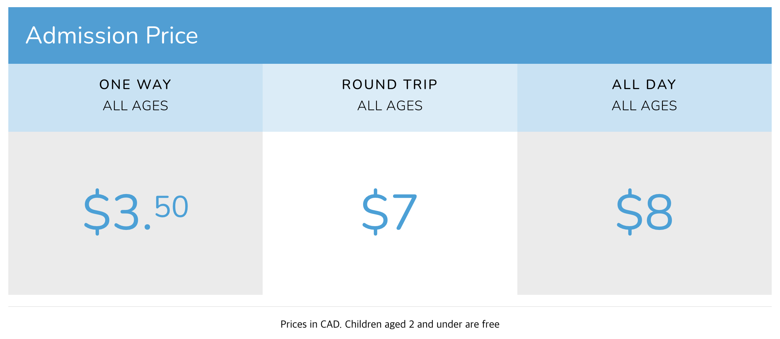This screenshot has height=339, width=780.
Task: Select the ALL DAY column header
Action: [644, 85]
